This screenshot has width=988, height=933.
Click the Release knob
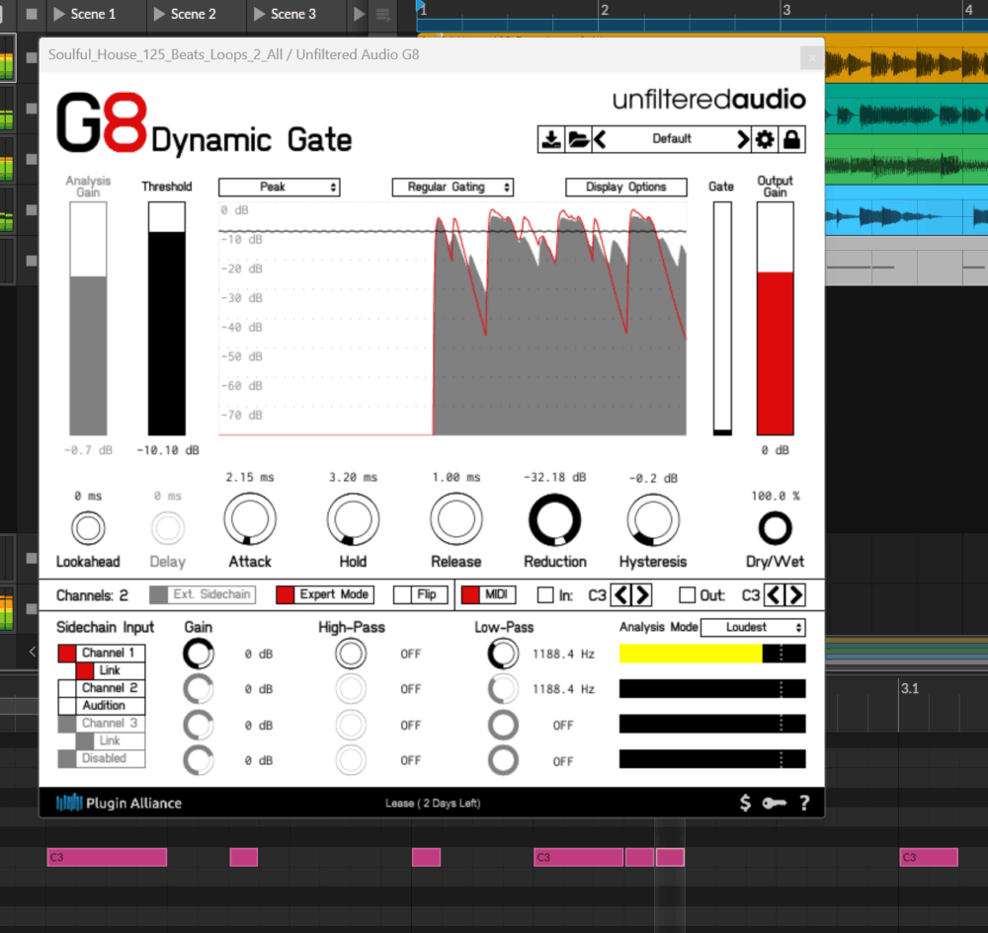pos(456,519)
